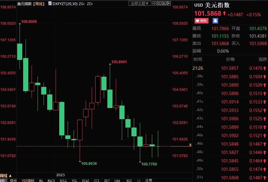This screenshot has height=182, width=268.
Task: Click the 105.8901 peak price label
Action: 119,62
